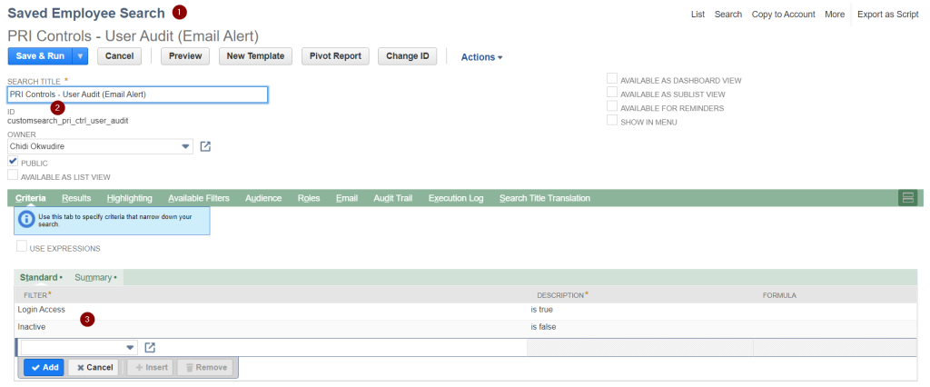Open Search Title Translation tab
This screenshot has width=930, height=387.
click(545, 198)
